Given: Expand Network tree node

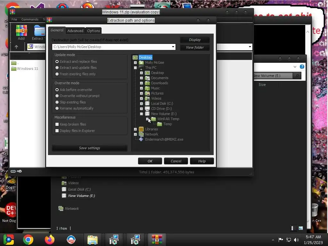Looking at the screenshot, I should [135, 134].
